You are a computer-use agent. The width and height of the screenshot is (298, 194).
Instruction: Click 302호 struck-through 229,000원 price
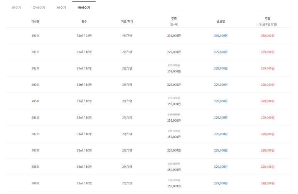point(174,131)
